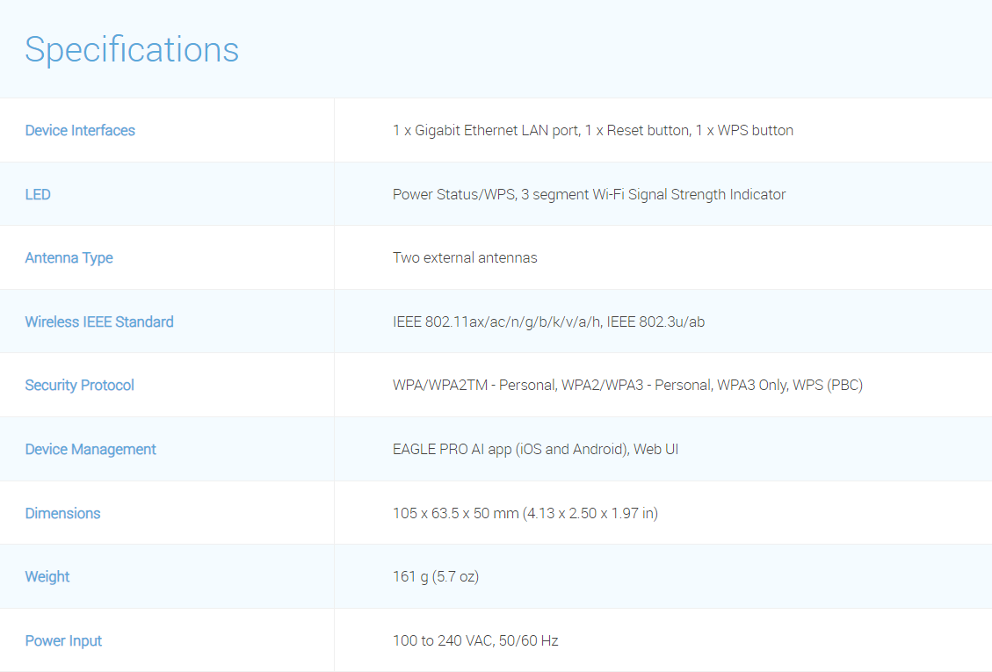Click the Specifications heading
Screen dimensions: 992x672
click(x=132, y=49)
